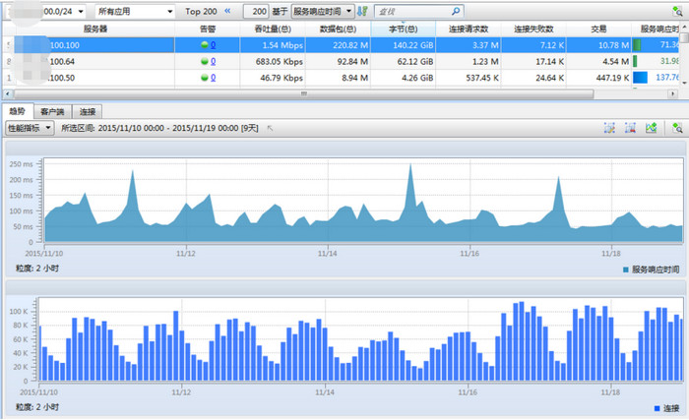Click the double left arrow before 200 field
Image resolution: width=689 pixels, height=420 pixels.
pos(228,11)
